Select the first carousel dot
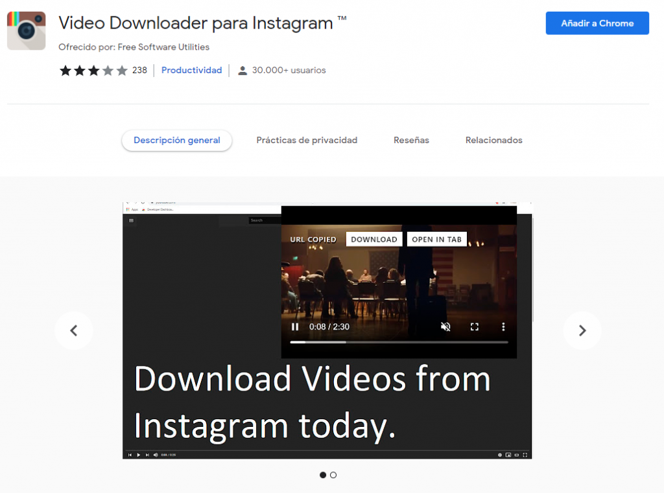 pos(323,476)
